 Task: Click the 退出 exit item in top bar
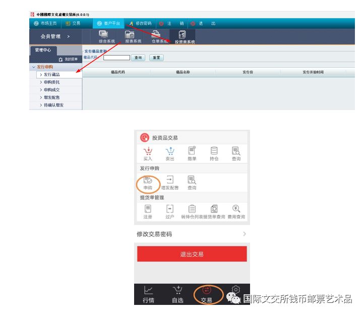pyautogui.click(x=203, y=23)
